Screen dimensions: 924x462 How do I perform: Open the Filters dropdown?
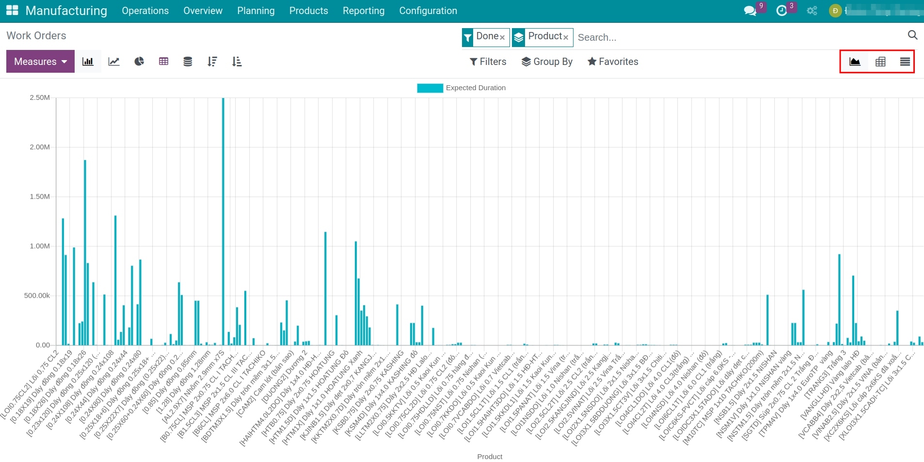tap(488, 62)
